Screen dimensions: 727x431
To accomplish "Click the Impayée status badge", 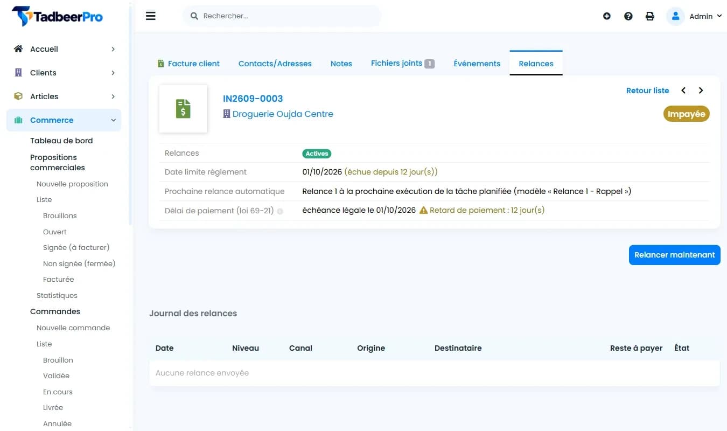I will (x=687, y=114).
